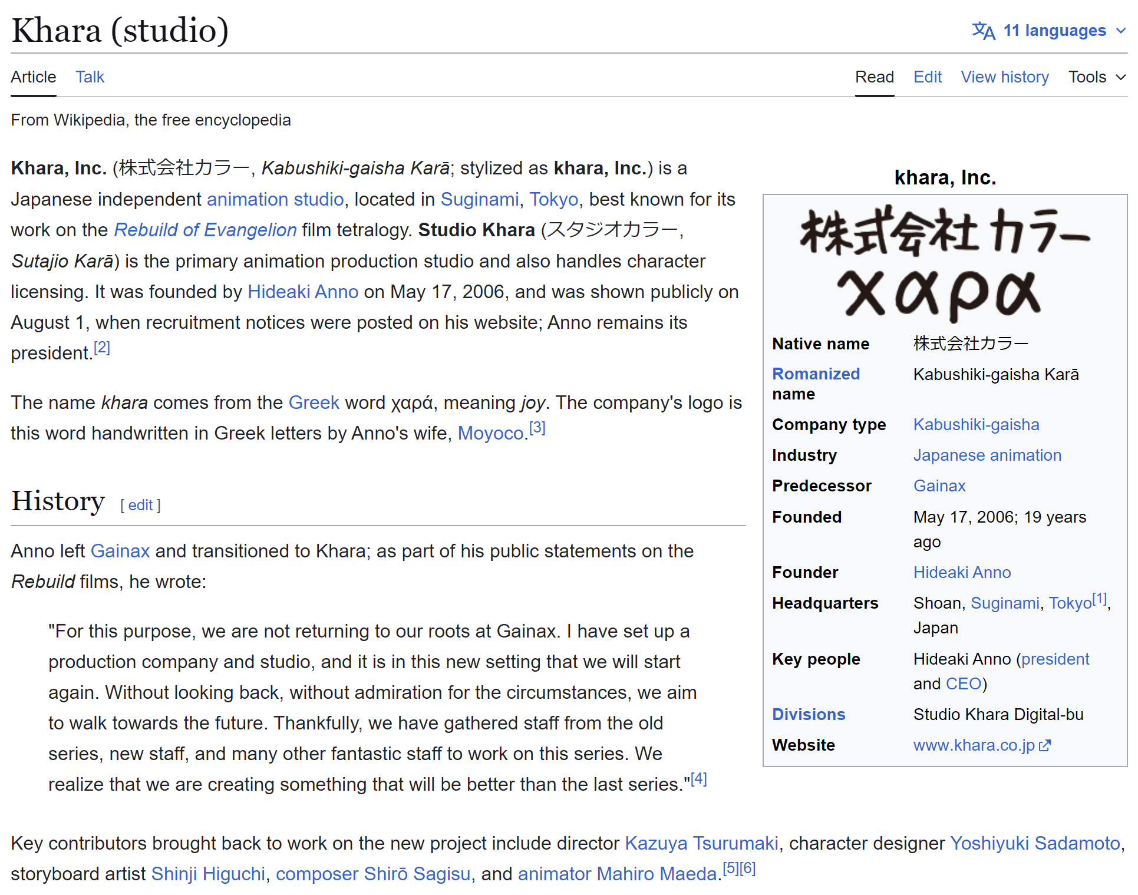Follow the Greek word link

pos(314,402)
